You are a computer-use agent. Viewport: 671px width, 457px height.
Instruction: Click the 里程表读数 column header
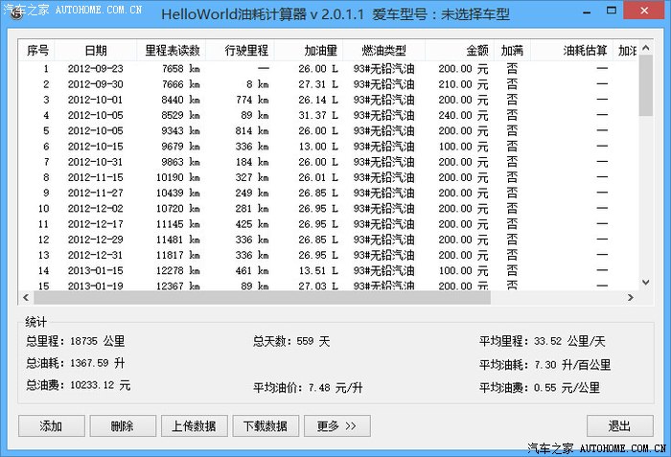pyautogui.click(x=173, y=50)
